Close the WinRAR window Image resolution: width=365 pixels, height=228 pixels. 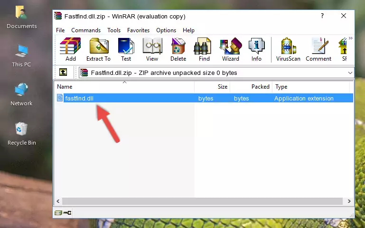pyautogui.click(x=343, y=16)
